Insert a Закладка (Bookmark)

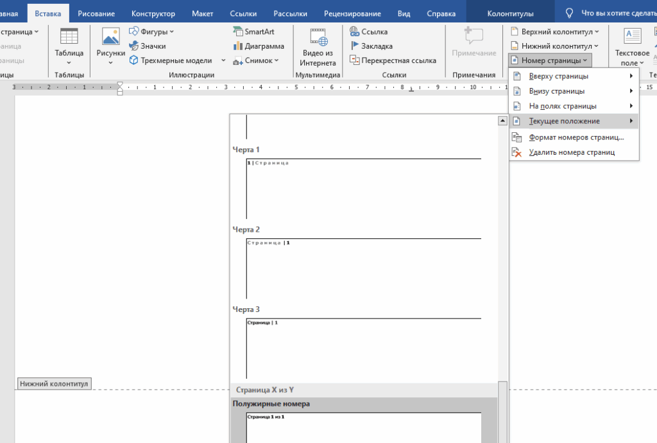tap(371, 46)
